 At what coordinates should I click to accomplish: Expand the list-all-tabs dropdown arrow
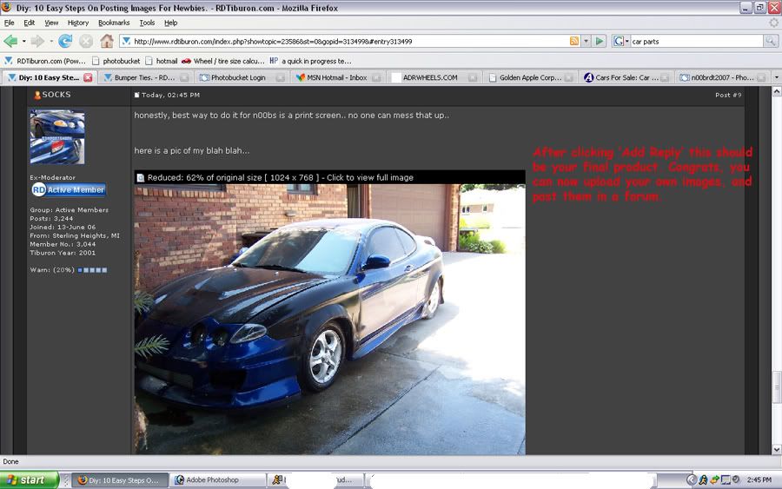776,77
